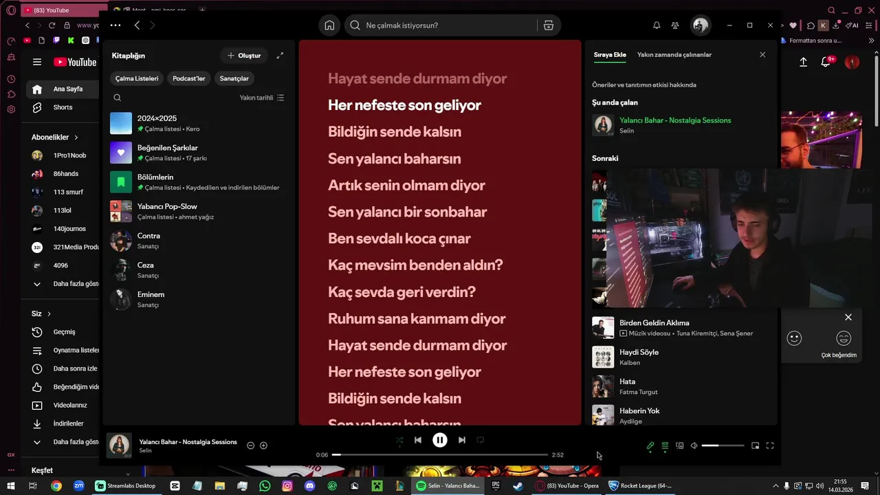Screen dimensions: 880x495
Task: Toggle the lyrics microphone icon
Action: tap(650, 445)
